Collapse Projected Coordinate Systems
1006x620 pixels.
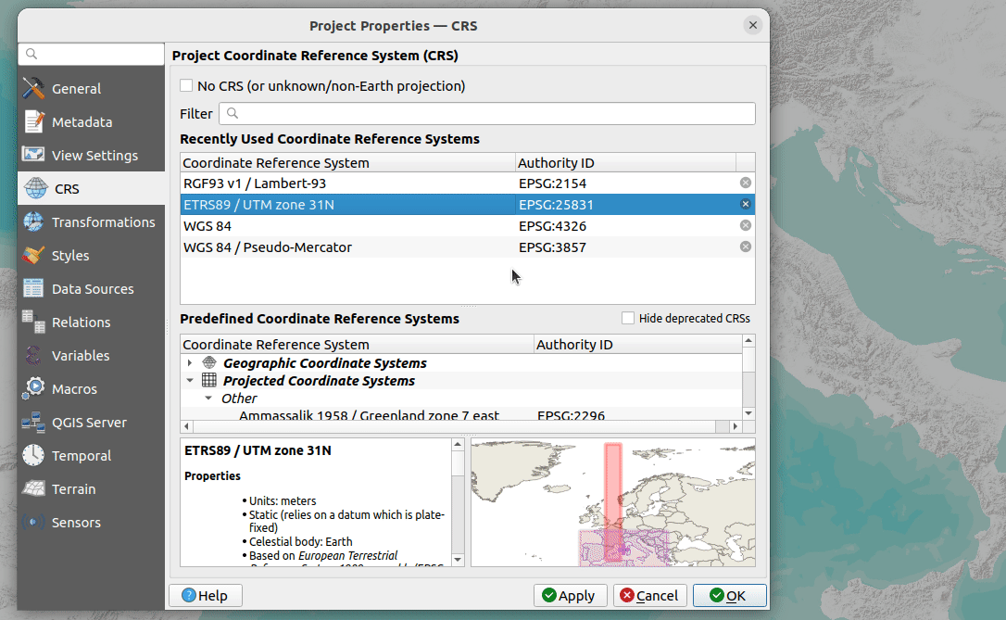[190, 380]
